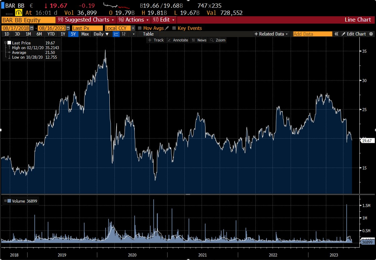Open the start date calendar picker

click(32, 28)
